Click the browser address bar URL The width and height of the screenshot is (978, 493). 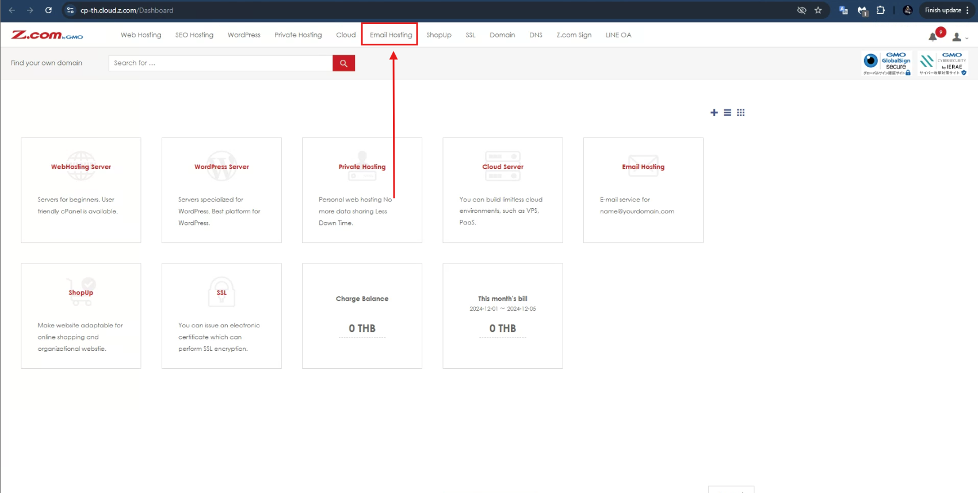click(127, 10)
